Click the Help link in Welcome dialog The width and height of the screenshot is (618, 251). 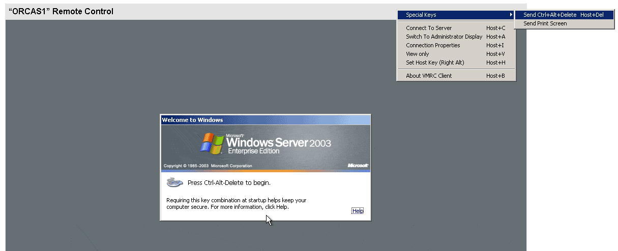point(358,211)
